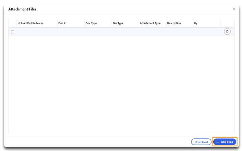Sort by the Doc Type column
Image resolution: width=243 pixels, height=151 pixels.
(91, 23)
